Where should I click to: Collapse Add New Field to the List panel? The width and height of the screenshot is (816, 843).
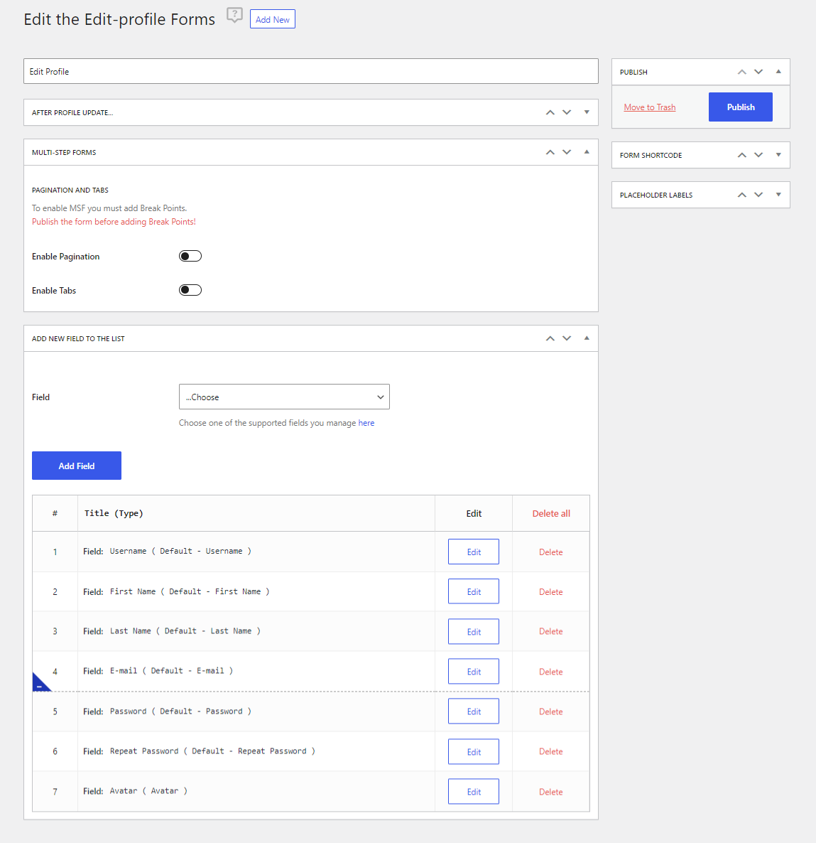point(587,338)
